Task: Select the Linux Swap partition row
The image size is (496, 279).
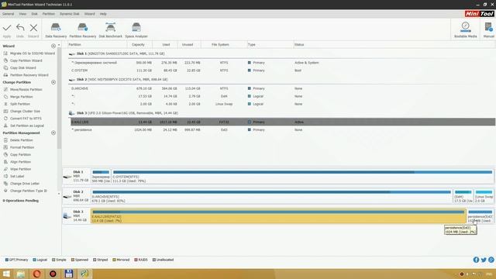Action: click(x=283, y=104)
